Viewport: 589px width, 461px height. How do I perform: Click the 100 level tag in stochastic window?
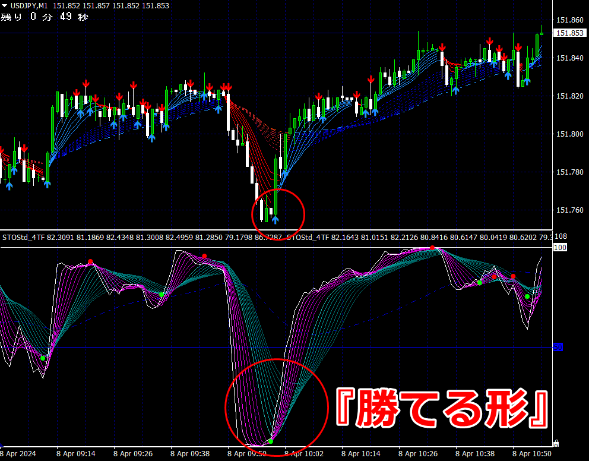(x=560, y=247)
